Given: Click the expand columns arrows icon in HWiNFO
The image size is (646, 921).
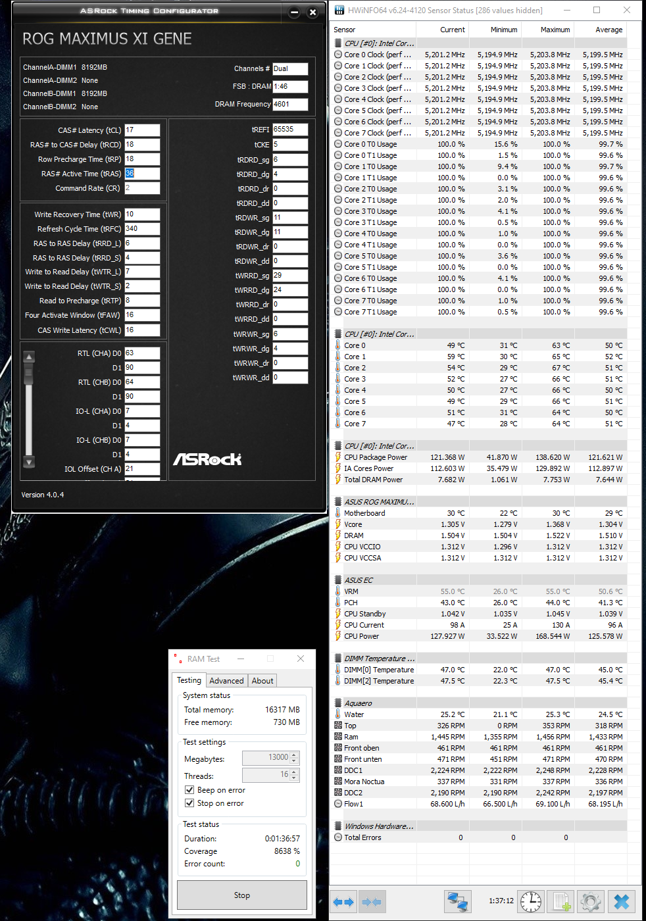Looking at the screenshot, I should (343, 902).
